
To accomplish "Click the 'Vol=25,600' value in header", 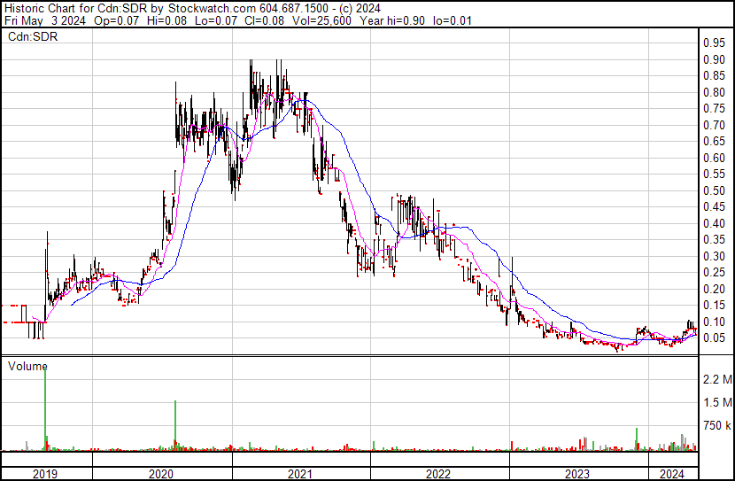I will click(x=321, y=20).
